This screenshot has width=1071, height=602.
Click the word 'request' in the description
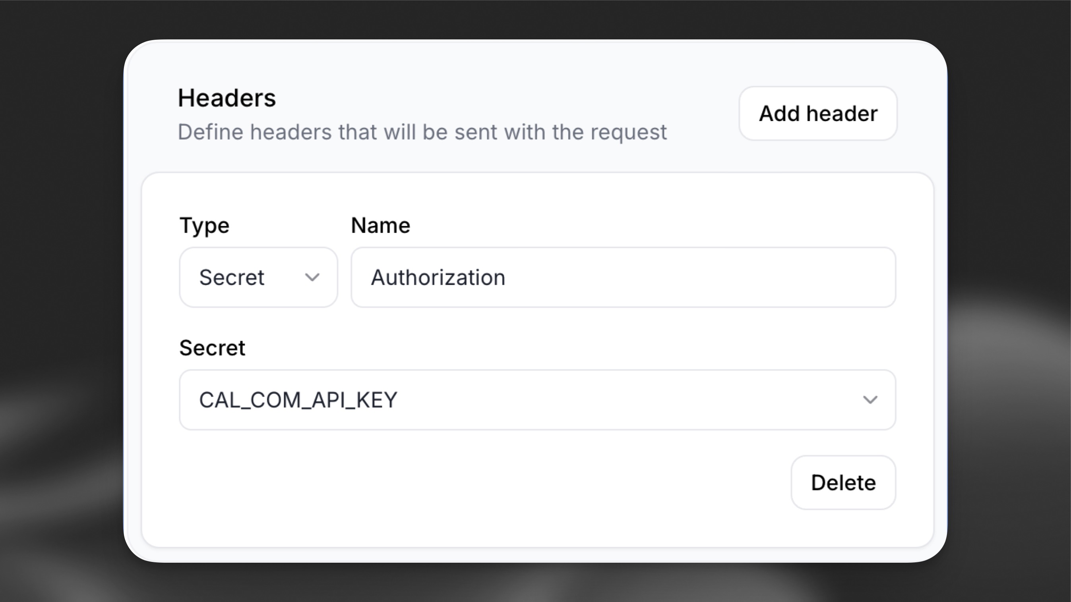(628, 132)
